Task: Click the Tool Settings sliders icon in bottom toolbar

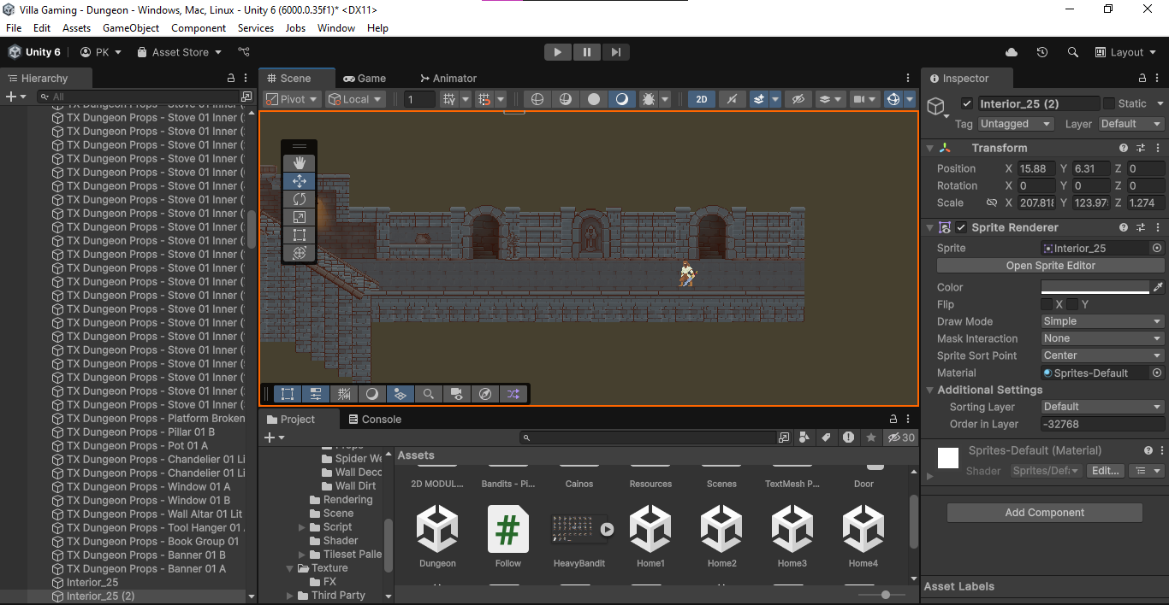Action: [316, 394]
